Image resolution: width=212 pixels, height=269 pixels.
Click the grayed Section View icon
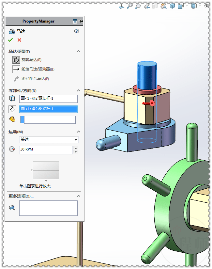[x=155, y=6]
